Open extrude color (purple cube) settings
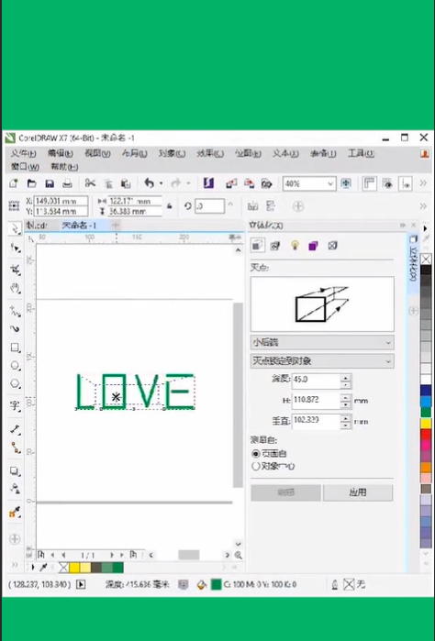 coord(313,246)
